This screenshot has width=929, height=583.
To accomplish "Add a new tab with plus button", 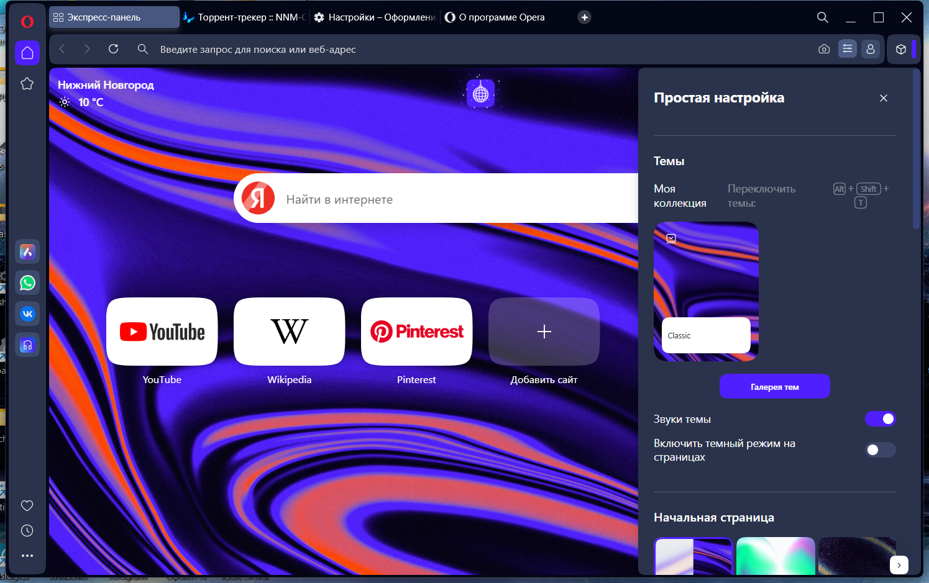I will click(584, 17).
